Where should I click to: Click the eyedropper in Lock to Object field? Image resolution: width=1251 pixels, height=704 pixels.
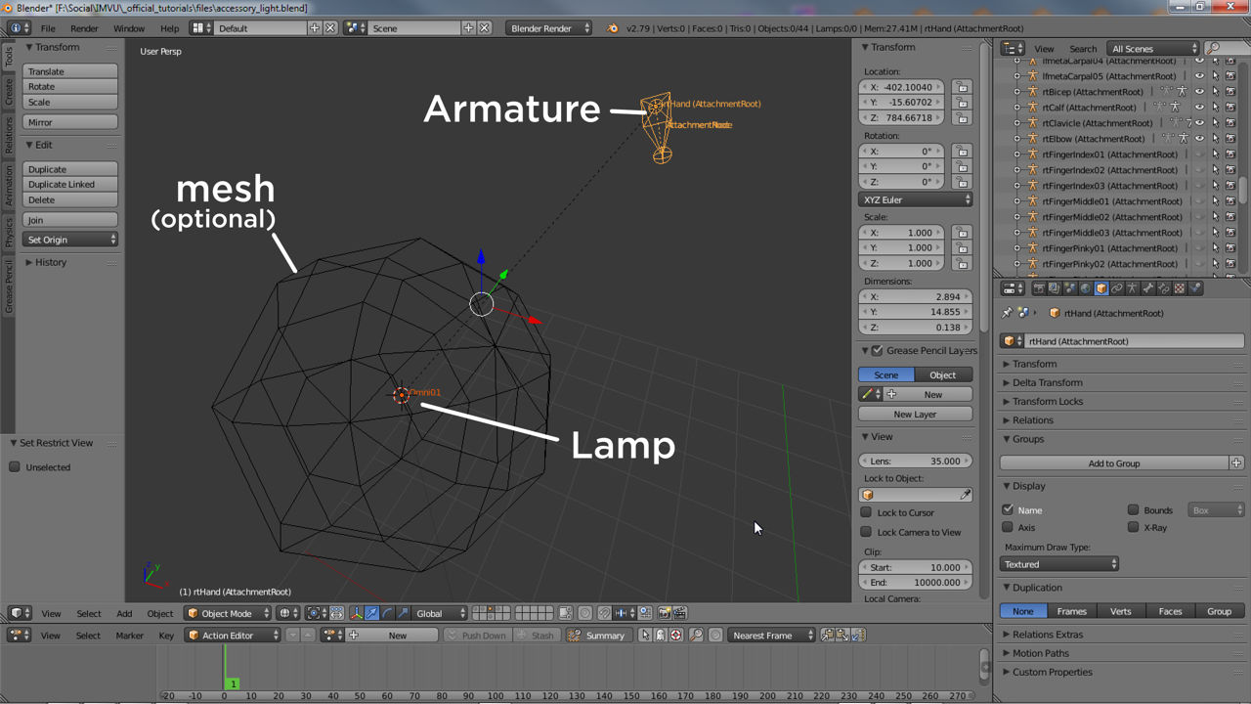(965, 495)
